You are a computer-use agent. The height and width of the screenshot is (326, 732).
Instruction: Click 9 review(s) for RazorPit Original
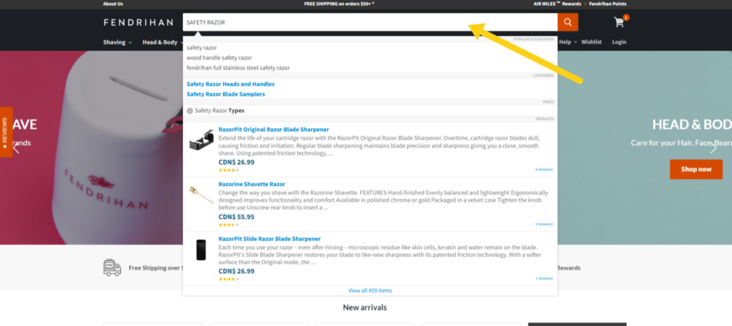tap(544, 169)
